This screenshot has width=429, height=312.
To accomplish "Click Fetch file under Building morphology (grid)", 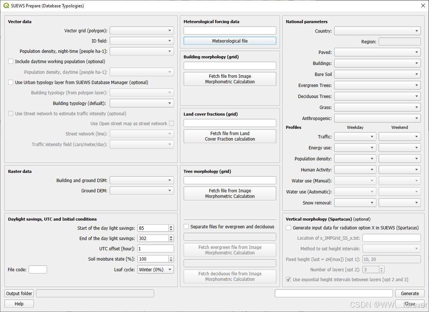I will (x=230, y=79).
